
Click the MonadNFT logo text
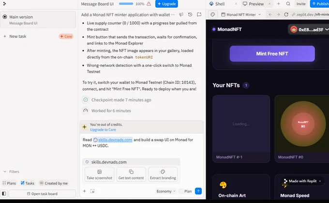[229, 30]
